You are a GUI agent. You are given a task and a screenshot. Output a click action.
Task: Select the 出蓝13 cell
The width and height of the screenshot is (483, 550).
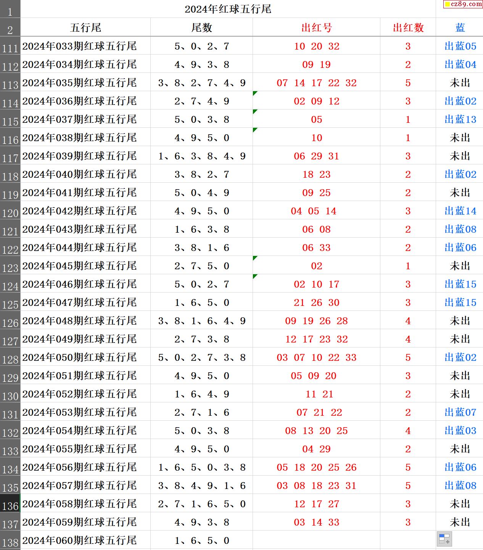pos(460,119)
